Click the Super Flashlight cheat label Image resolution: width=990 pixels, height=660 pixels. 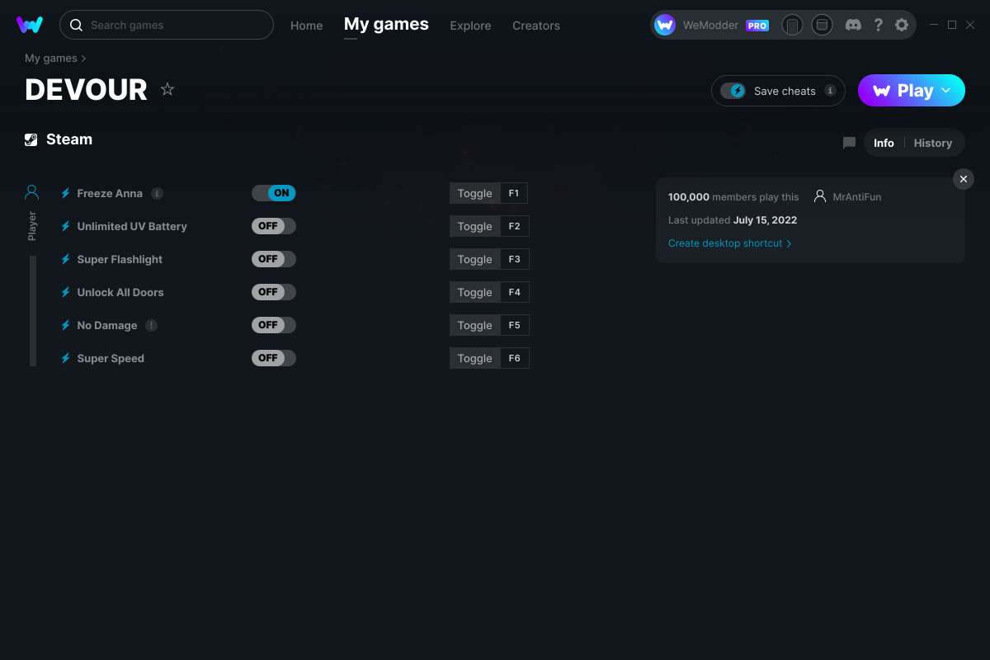point(120,259)
